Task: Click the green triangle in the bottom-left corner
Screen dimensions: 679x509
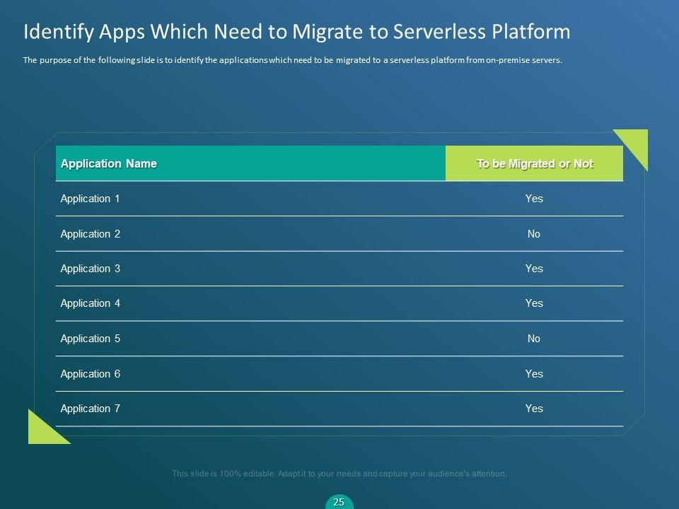Action: point(41,430)
